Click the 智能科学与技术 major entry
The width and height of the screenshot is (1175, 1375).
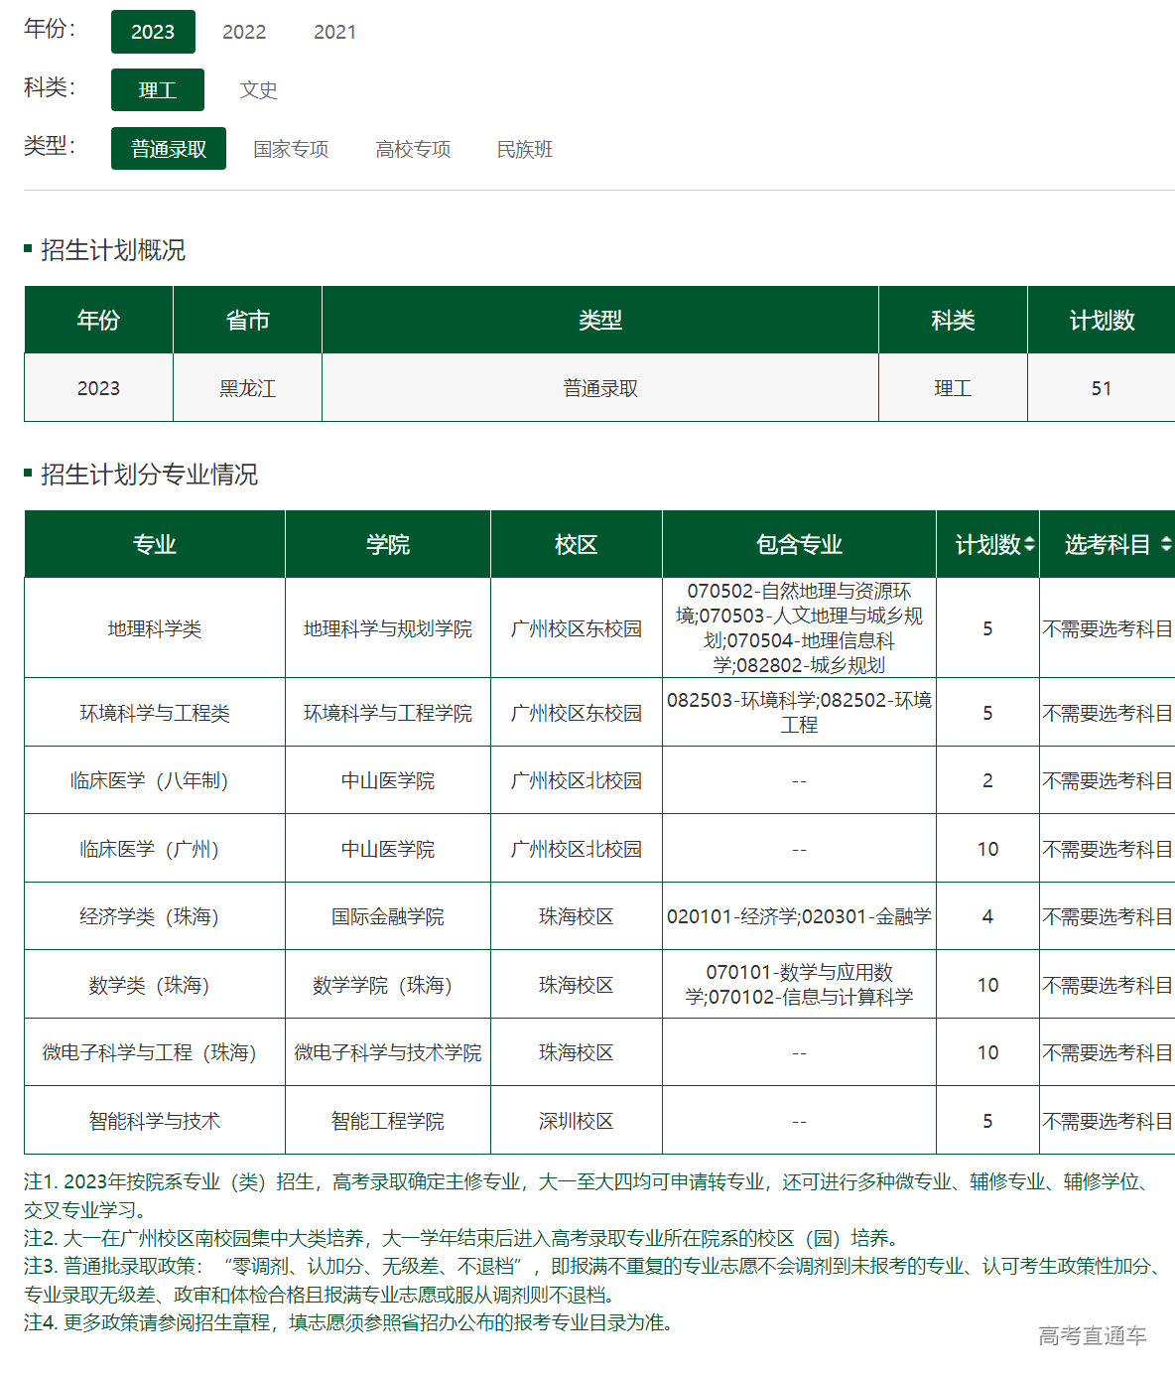pyautogui.click(x=155, y=1120)
